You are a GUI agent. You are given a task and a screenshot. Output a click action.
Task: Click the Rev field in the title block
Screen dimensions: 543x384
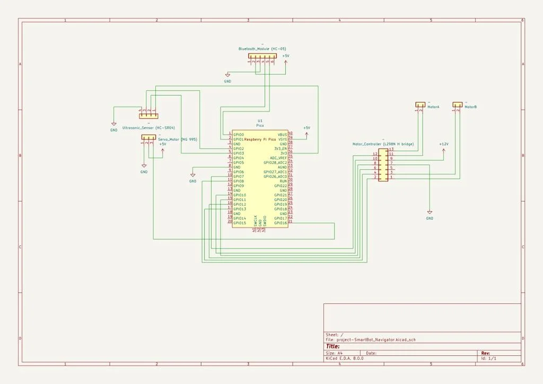485,353
